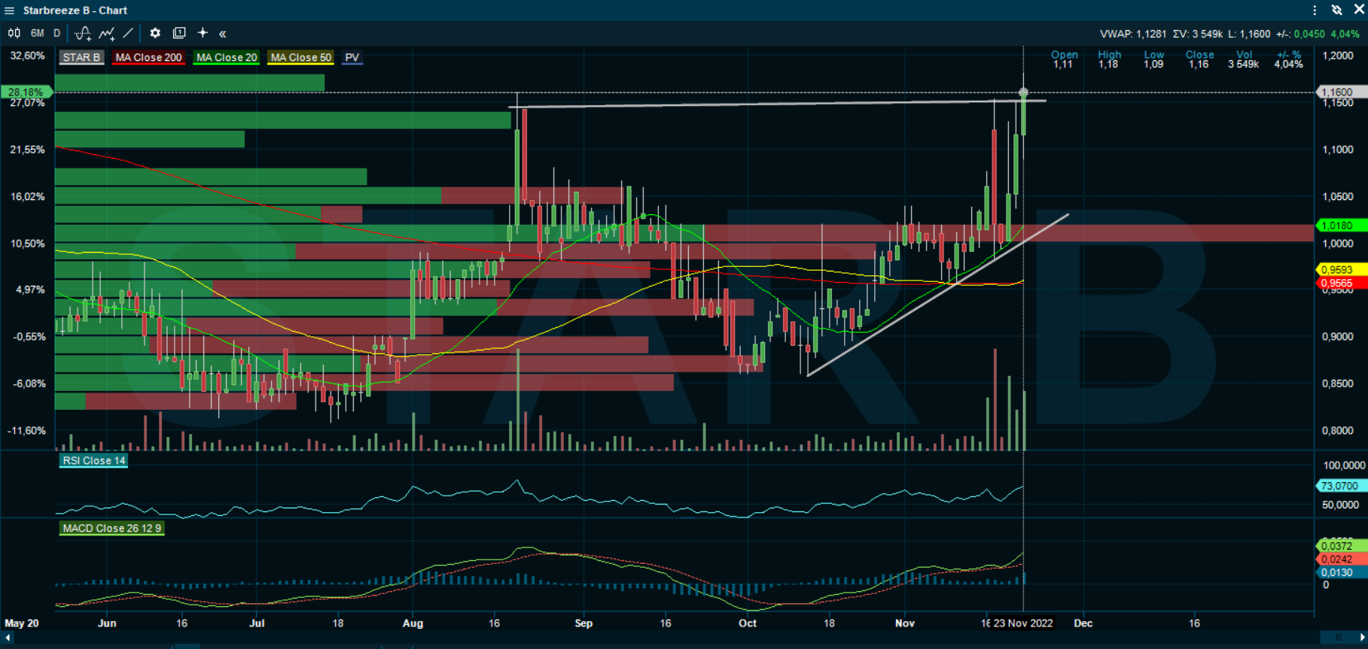Change chart type with the candlestick icon

(x=14, y=33)
